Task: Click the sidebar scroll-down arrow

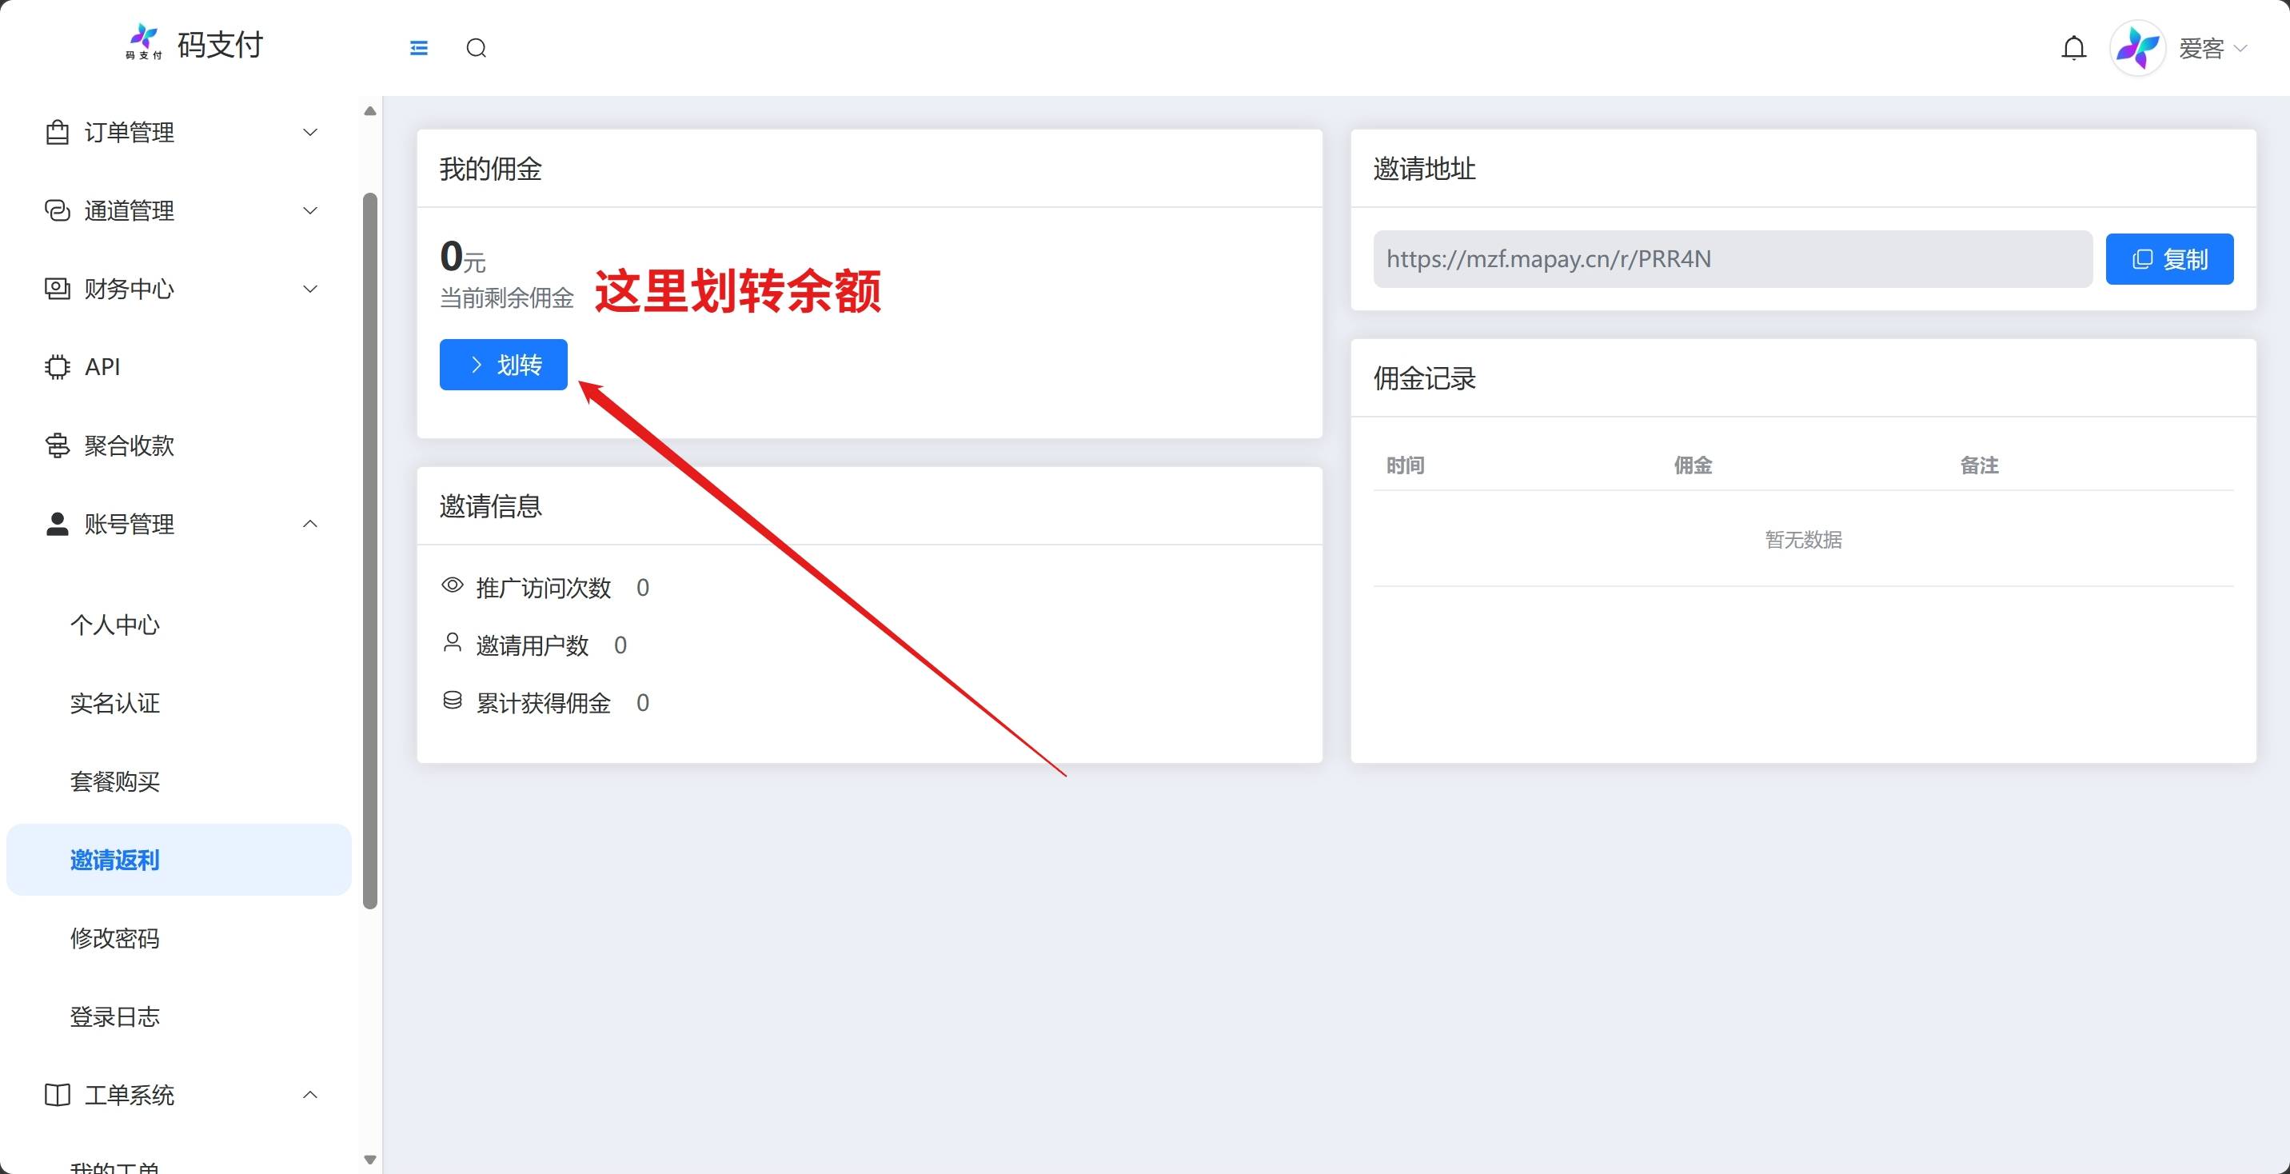Action: 370,1160
